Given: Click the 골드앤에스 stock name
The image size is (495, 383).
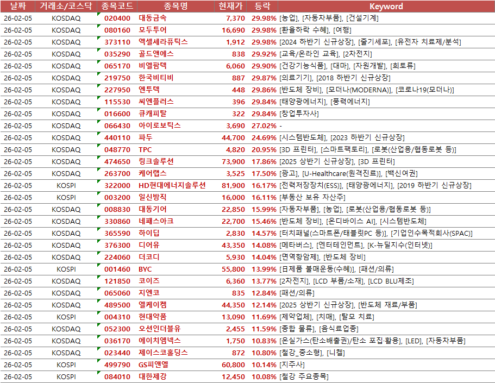Looking at the screenshot, I should point(156,54).
